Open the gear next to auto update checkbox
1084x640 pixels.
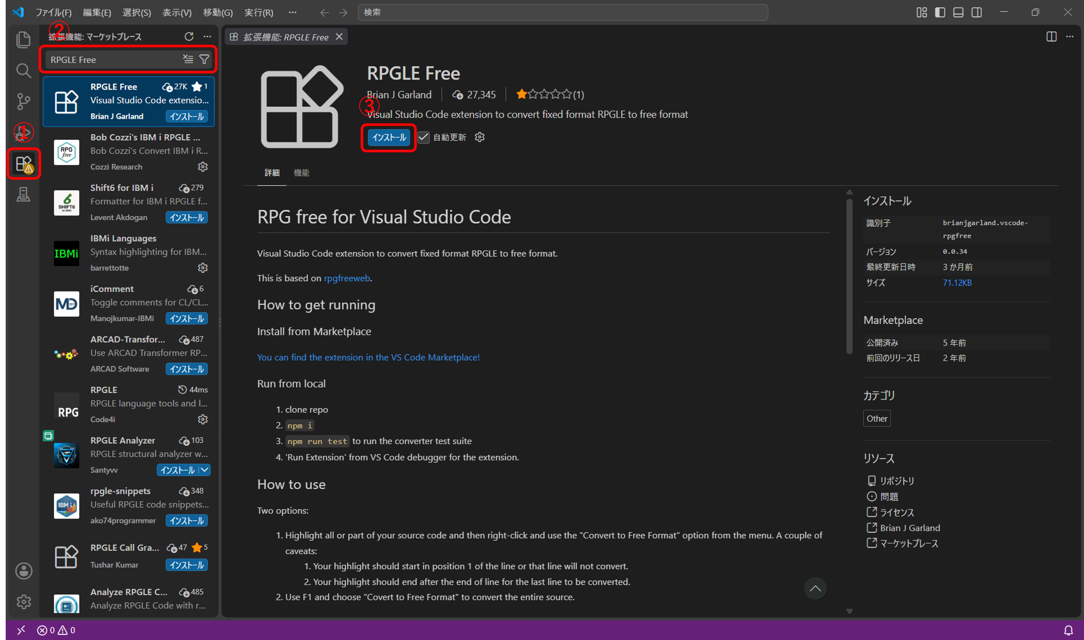[480, 137]
